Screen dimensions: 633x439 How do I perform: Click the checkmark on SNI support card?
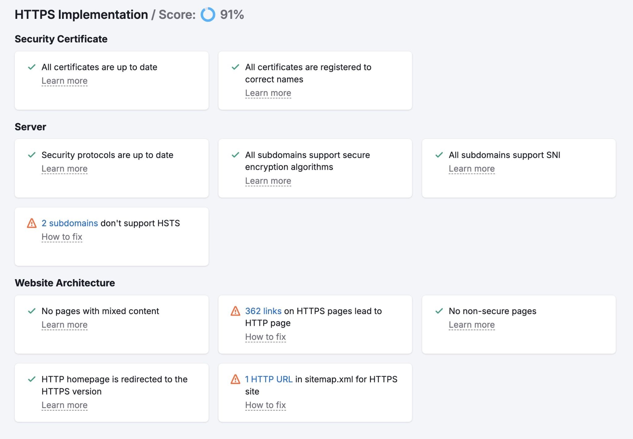click(x=439, y=155)
